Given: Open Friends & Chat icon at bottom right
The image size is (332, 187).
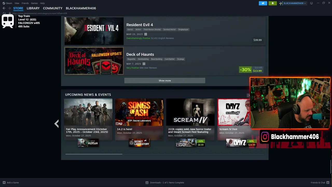Looking at the screenshot, I should pos(328,183).
